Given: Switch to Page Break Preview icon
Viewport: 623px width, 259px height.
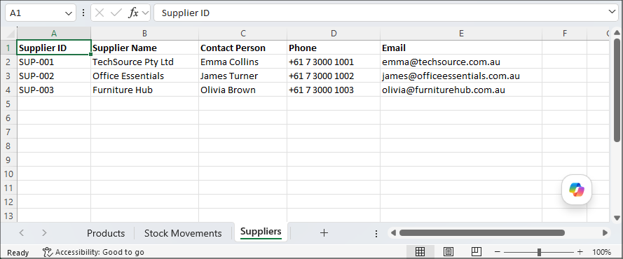Looking at the screenshot, I should click(x=477, y=252).
